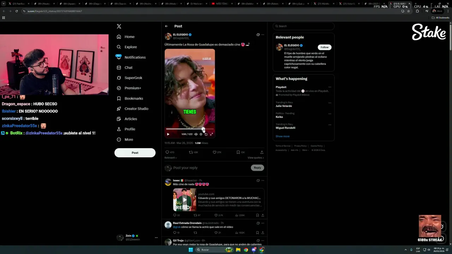Image resolution: width=452 pixels, height=254 pixels.
Task: Reload the browser page
Action: tap(16, 11)
